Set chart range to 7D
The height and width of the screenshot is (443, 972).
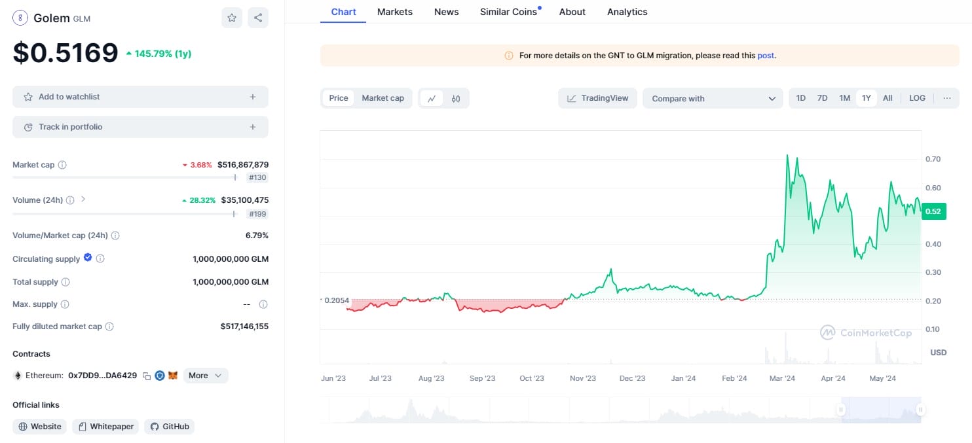click(823, 98)
